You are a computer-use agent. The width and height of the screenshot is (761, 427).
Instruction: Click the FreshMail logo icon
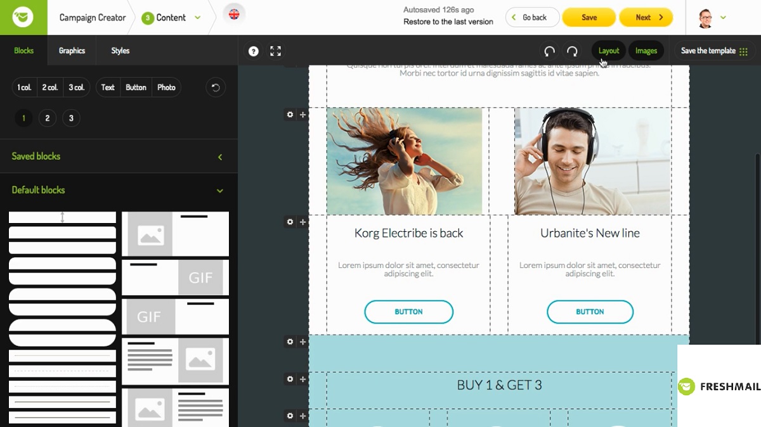tap(23, 17)
